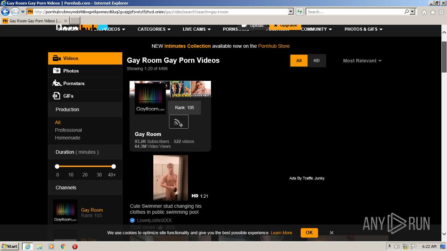Choose the Homemade production filter

coord(67,138)
